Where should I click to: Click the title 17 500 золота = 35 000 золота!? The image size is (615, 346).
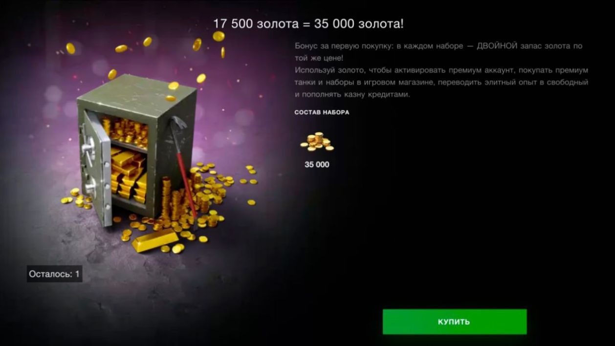coord(308,23)
